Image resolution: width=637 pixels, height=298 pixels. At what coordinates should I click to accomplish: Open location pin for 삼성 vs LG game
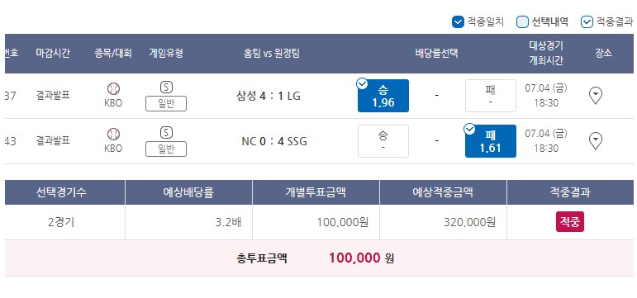[595, 96]
